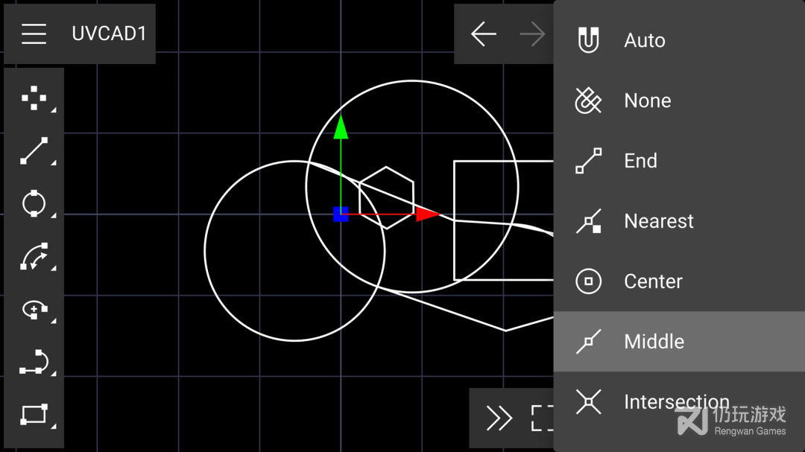Select the Arc drawing tool
Screen dimensions: 805x452
click(x=34, y=257)
